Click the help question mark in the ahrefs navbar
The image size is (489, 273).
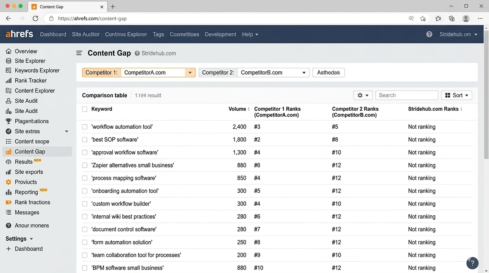[x=429, y=34]
